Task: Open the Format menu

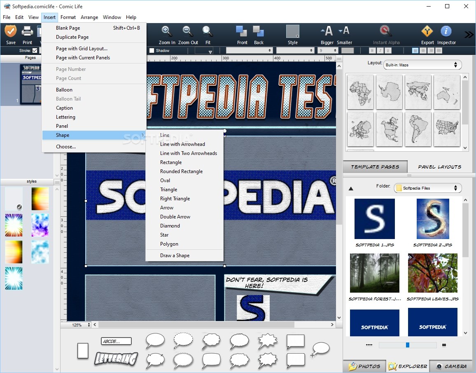Action: pos(68,17)
